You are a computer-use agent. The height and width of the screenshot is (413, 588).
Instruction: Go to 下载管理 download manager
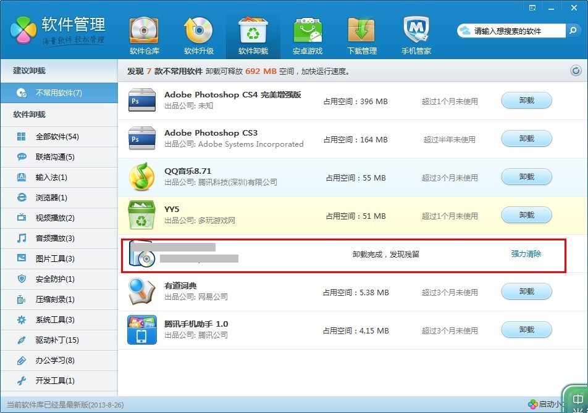[362, 36]
